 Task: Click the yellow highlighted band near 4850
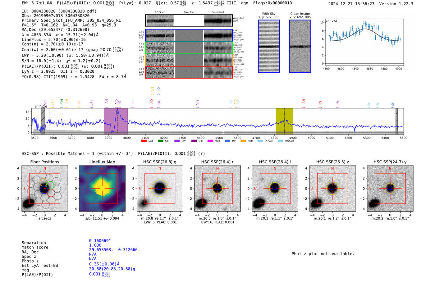click(284, 121)
